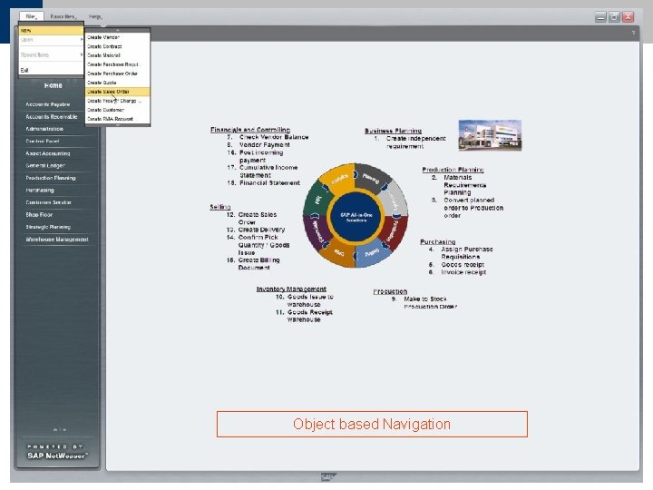
Task: Open the Help menu
Action: coord(95,16)
